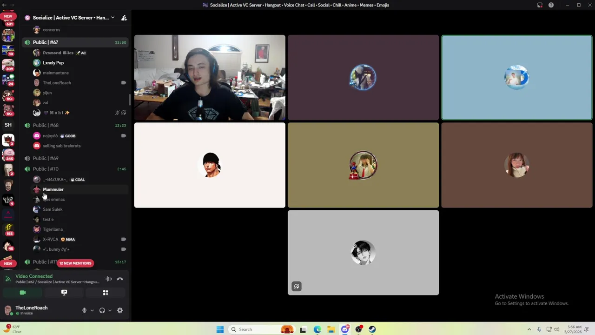Open server icon with 309 badge

click(8, 65)
